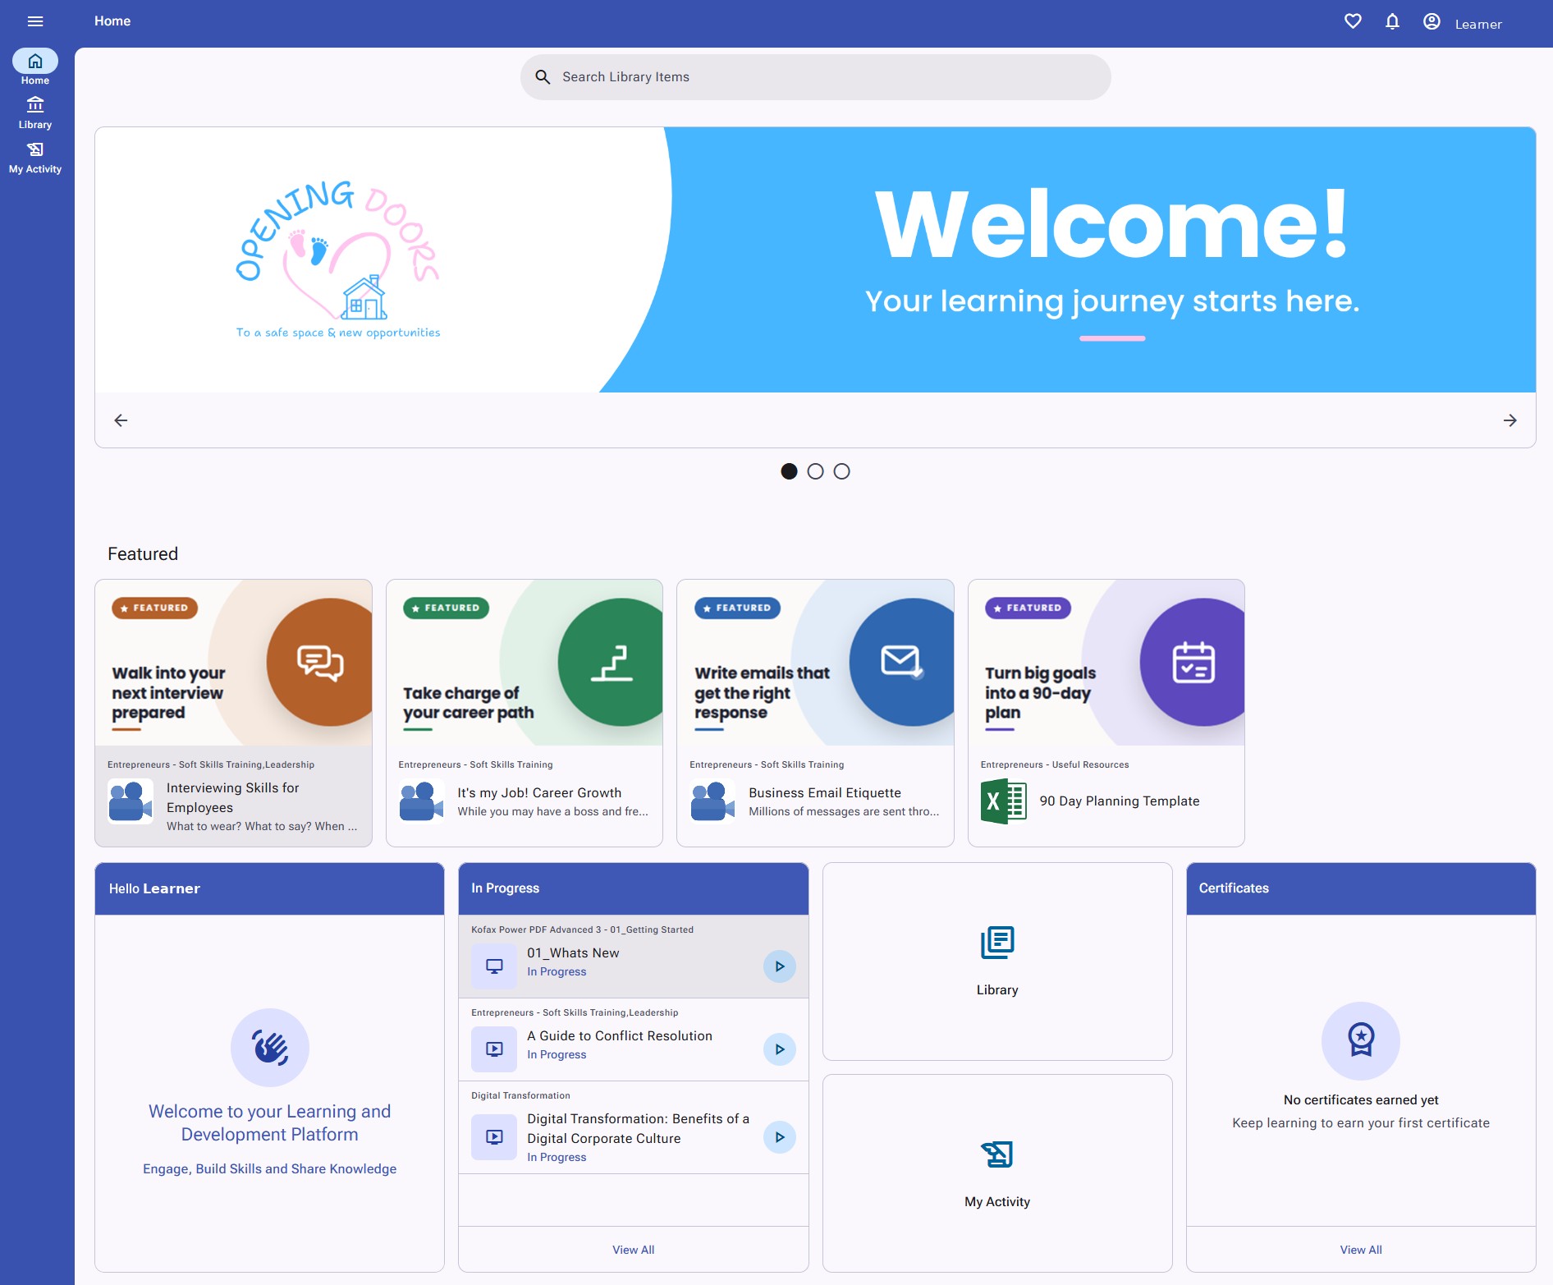Open A Guide to Conflict Resolution title

pos(620,1035)
